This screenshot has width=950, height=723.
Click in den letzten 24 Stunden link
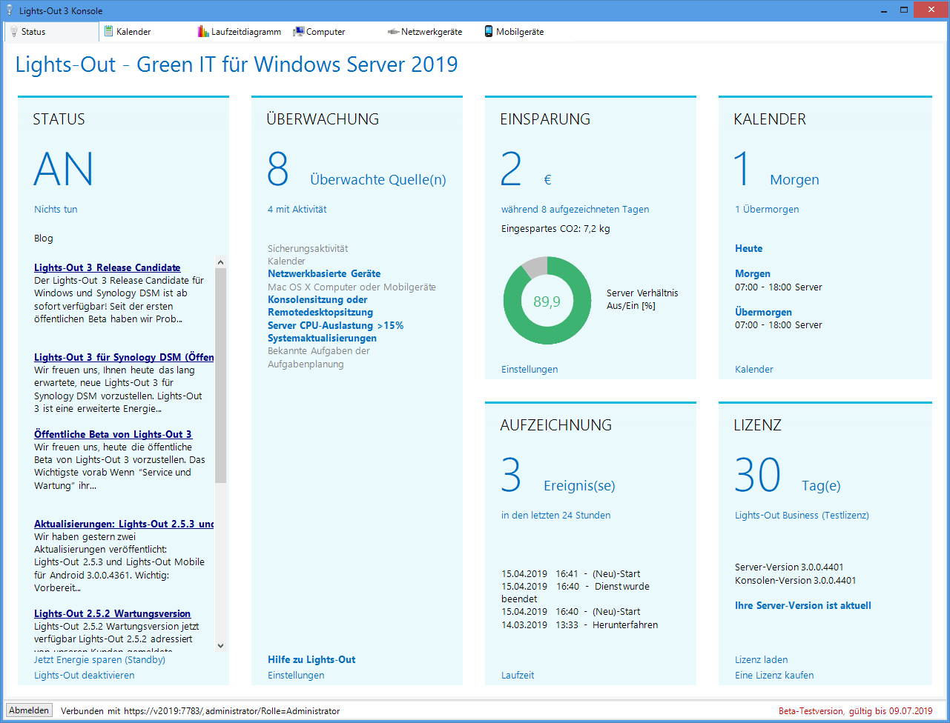coord(556,516)
